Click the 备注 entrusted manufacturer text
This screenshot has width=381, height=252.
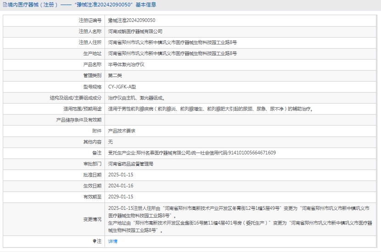pyautogui.click(x=192, y=153)
